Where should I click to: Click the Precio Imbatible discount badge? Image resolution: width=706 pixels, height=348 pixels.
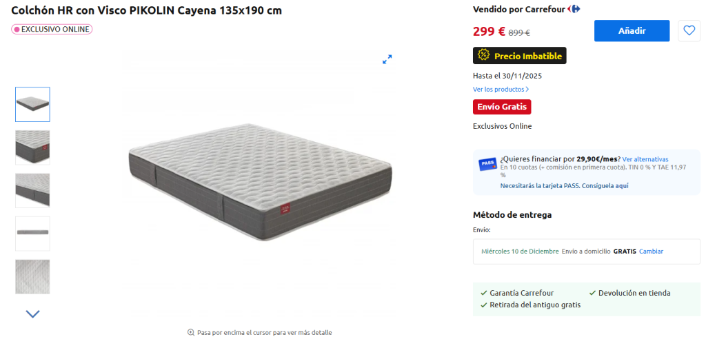pos(520,56)
